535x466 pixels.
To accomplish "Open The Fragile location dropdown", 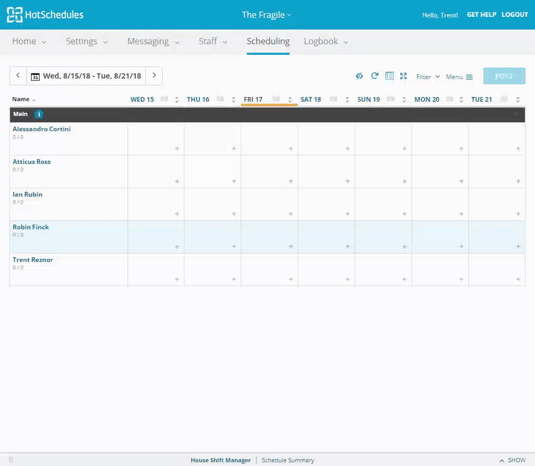I will click(266, 15).
